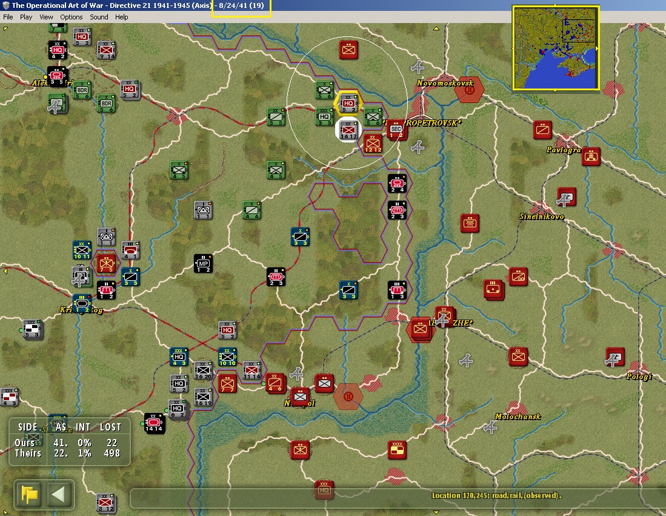Select the red infantry unit 12 12
Viewport: 666px width, 516px height.
point(373,143)
